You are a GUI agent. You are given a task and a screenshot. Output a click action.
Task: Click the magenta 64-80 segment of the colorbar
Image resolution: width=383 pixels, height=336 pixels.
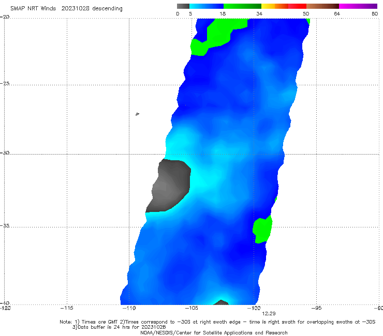[358, 6]
